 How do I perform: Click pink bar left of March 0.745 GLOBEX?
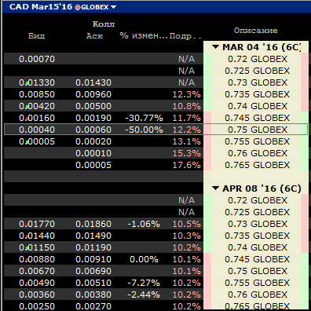pyautogui.click(x=207, y=118)
